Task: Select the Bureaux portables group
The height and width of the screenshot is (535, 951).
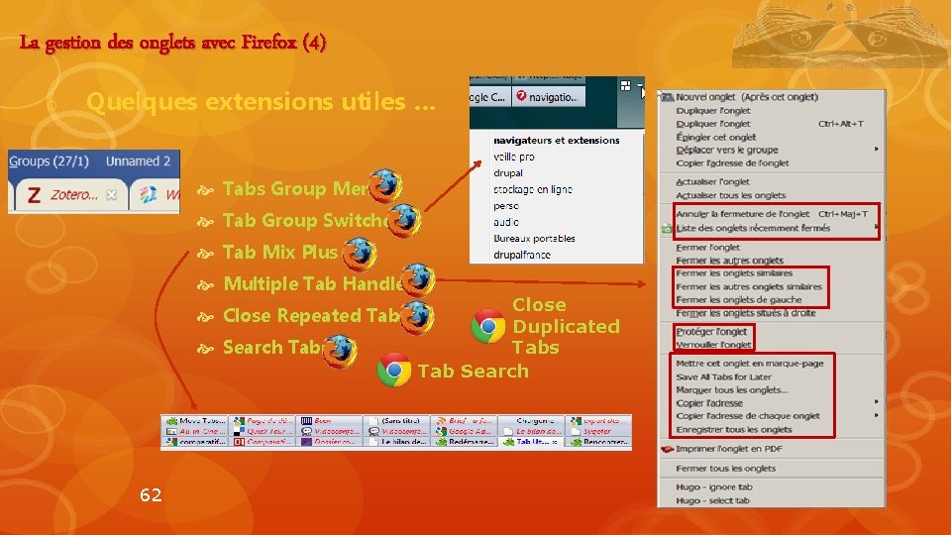Action: click(x=534, y=239)
